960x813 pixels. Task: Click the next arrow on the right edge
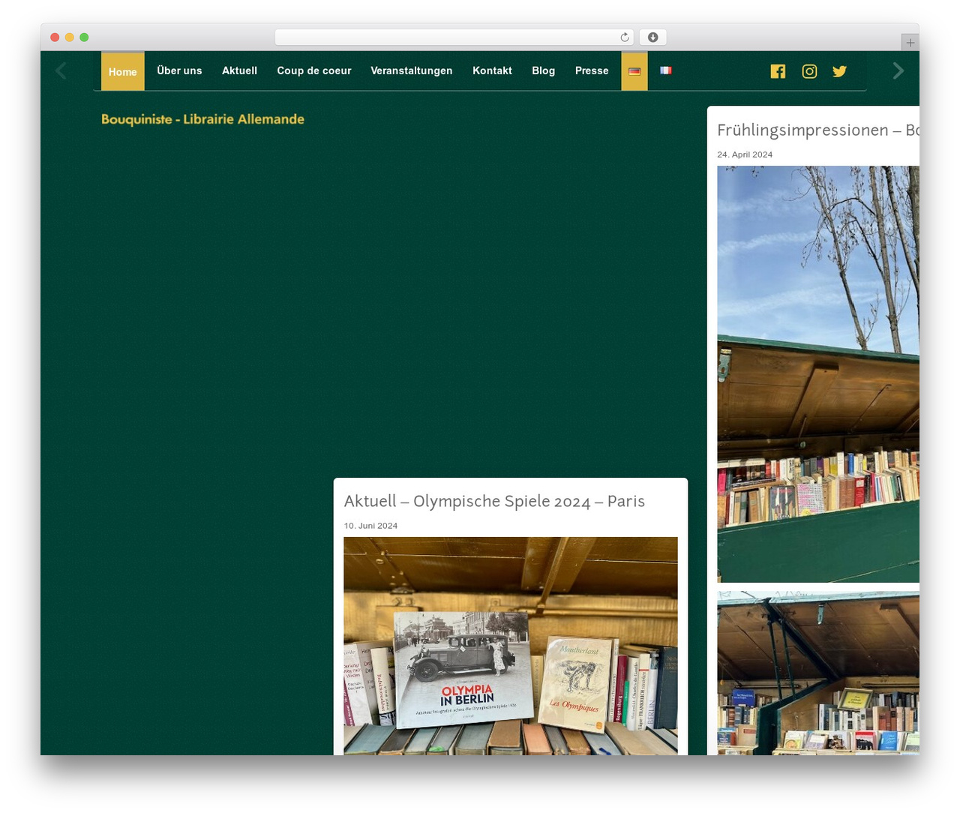[898, 70]
